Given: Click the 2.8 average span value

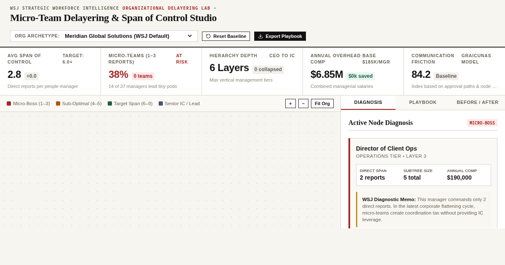Looking at the screenshot, I should click(x=14, y=74).
